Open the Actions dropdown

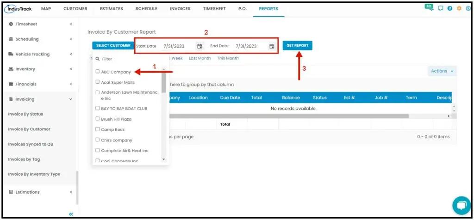442,71
